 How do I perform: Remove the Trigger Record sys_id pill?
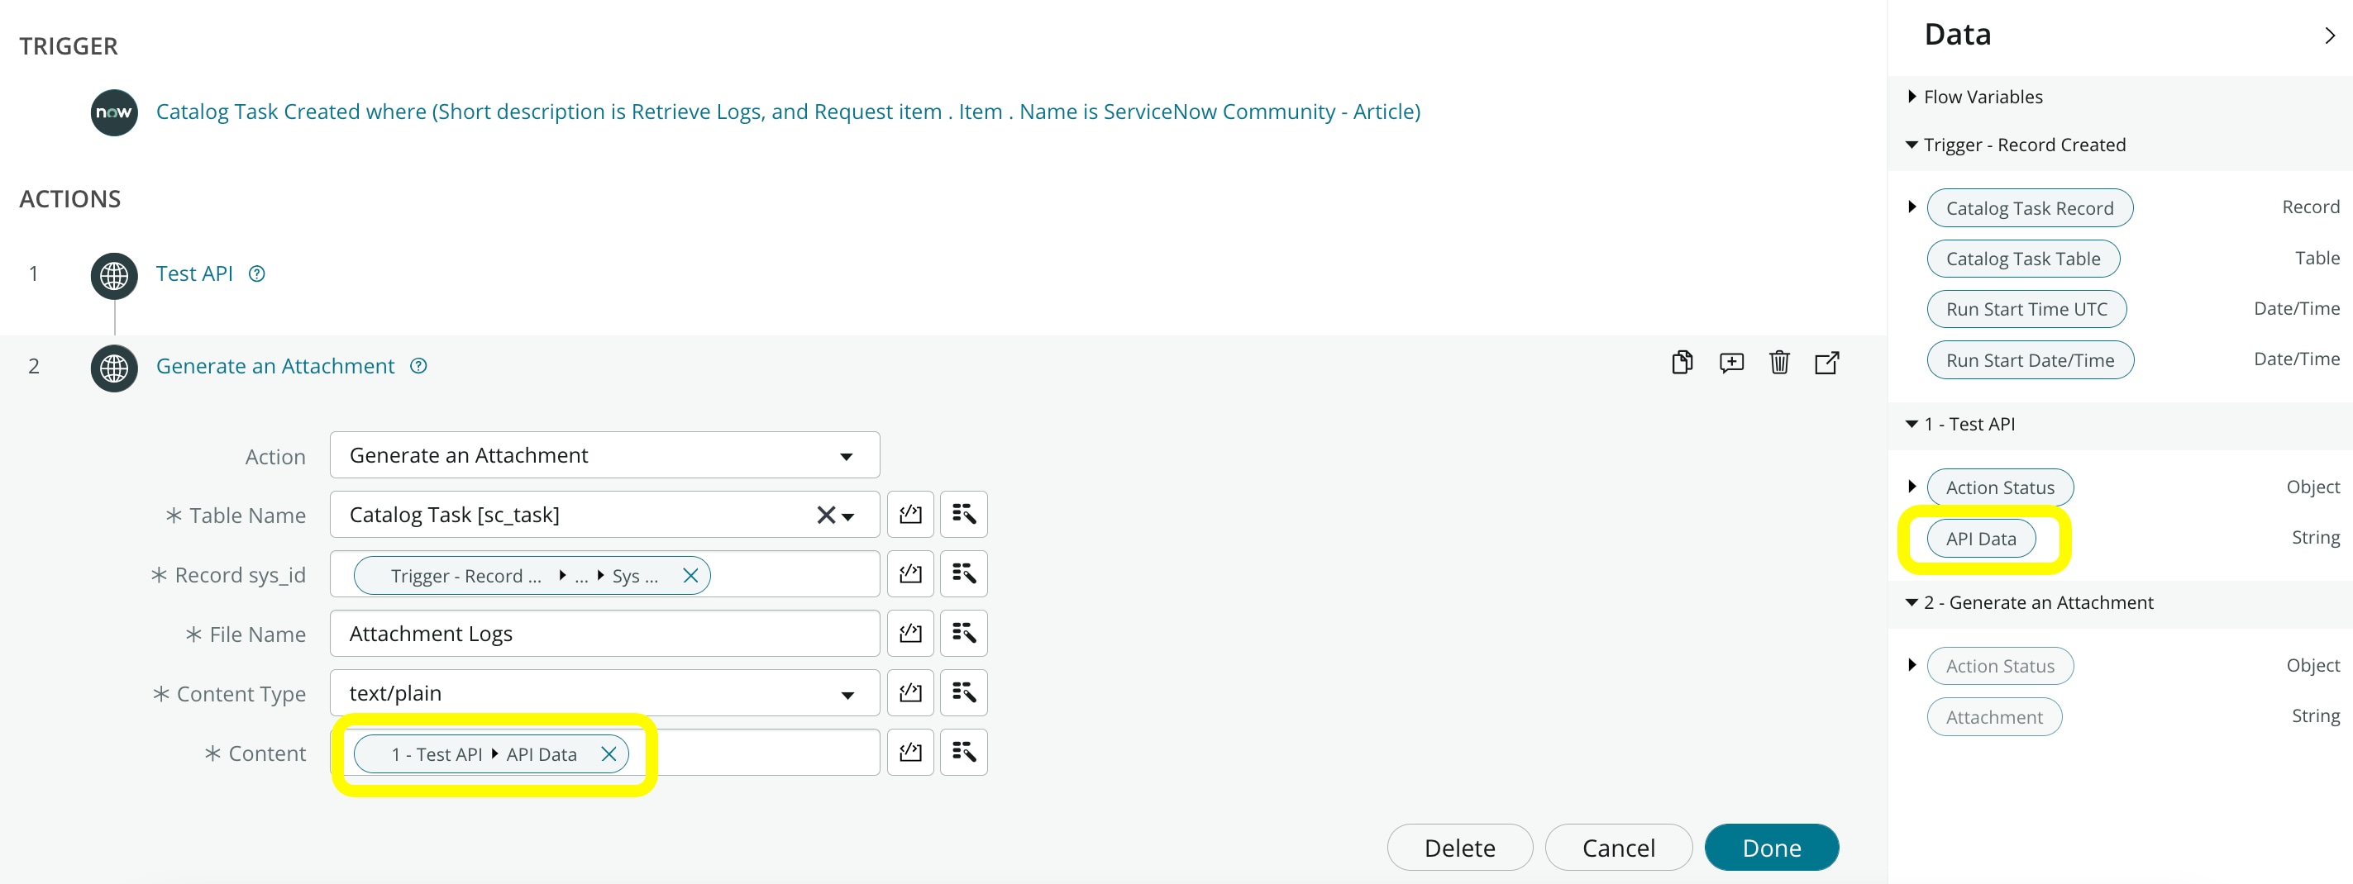(690, 575)
